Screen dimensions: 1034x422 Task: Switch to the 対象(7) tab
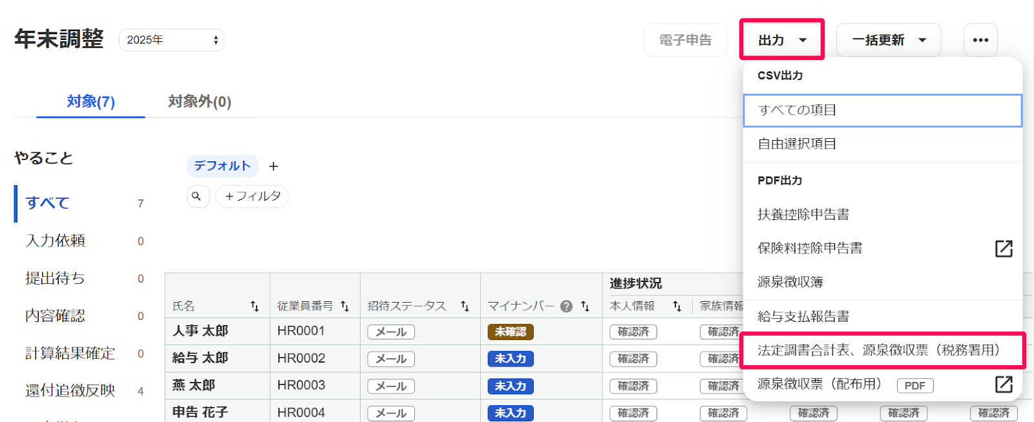(90, 102)
